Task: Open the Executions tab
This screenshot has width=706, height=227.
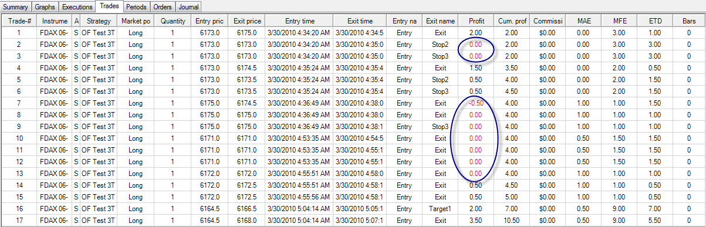Action: 78,8
